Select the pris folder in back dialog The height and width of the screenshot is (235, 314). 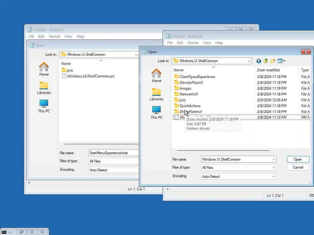coord(67,70)
